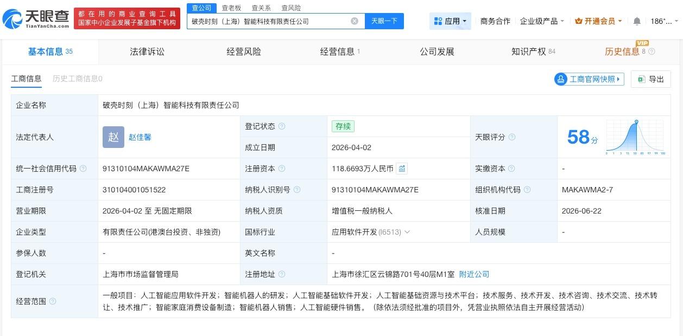Click the TianYanCha logo

(x=36, y=19)
